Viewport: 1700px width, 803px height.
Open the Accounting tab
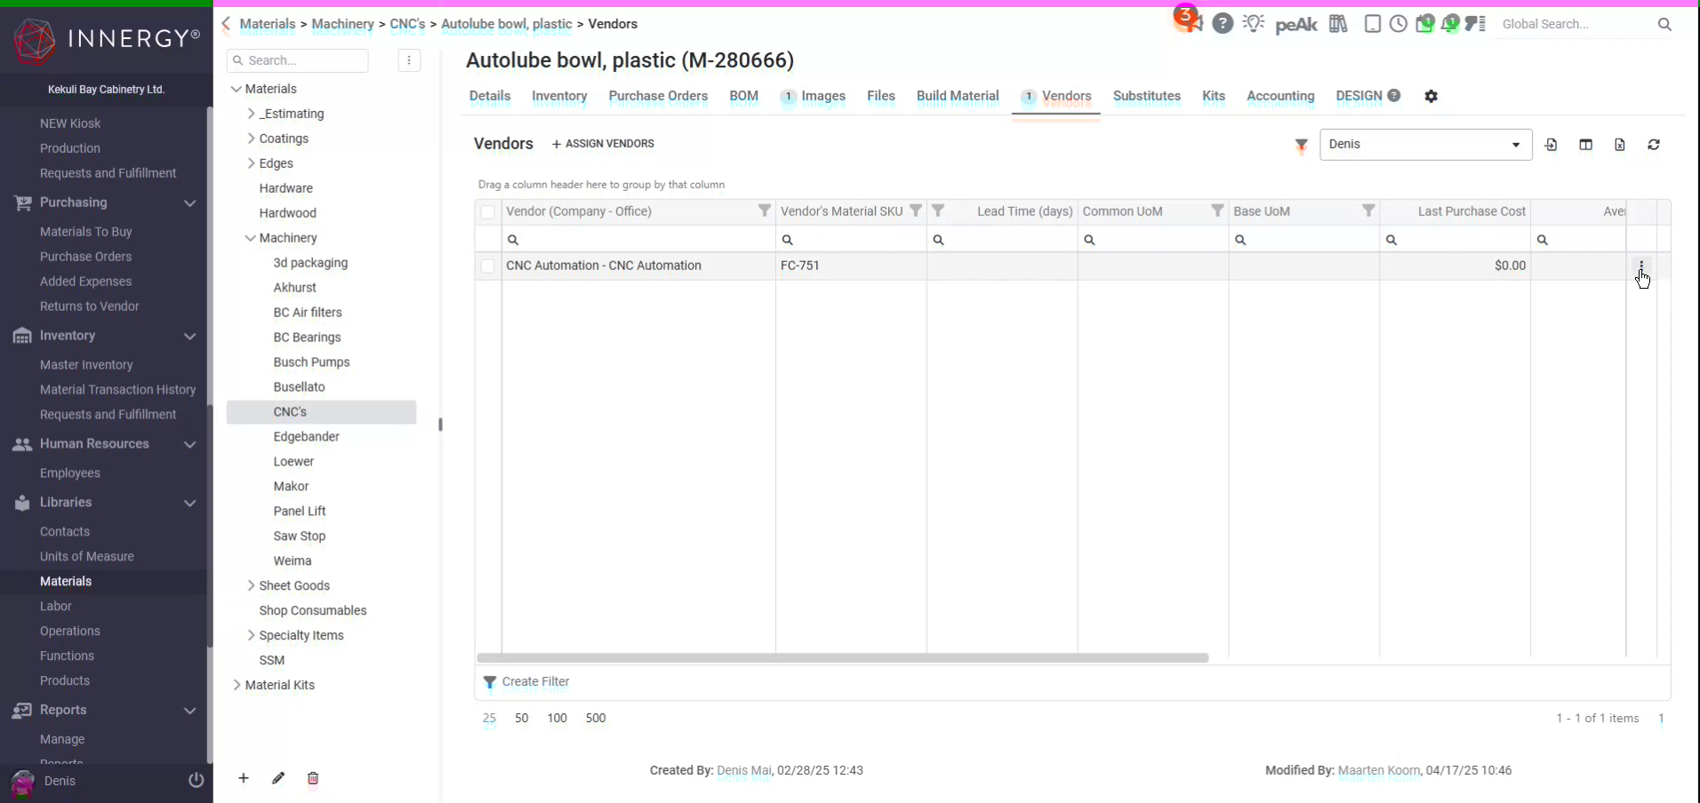coord(1280,97)
